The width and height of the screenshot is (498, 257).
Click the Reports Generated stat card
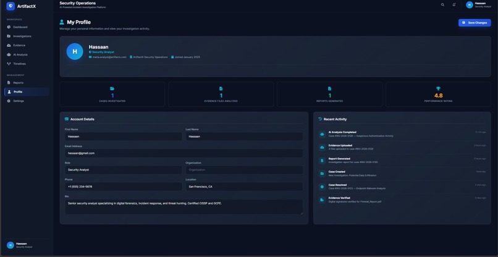pos(330,95)
